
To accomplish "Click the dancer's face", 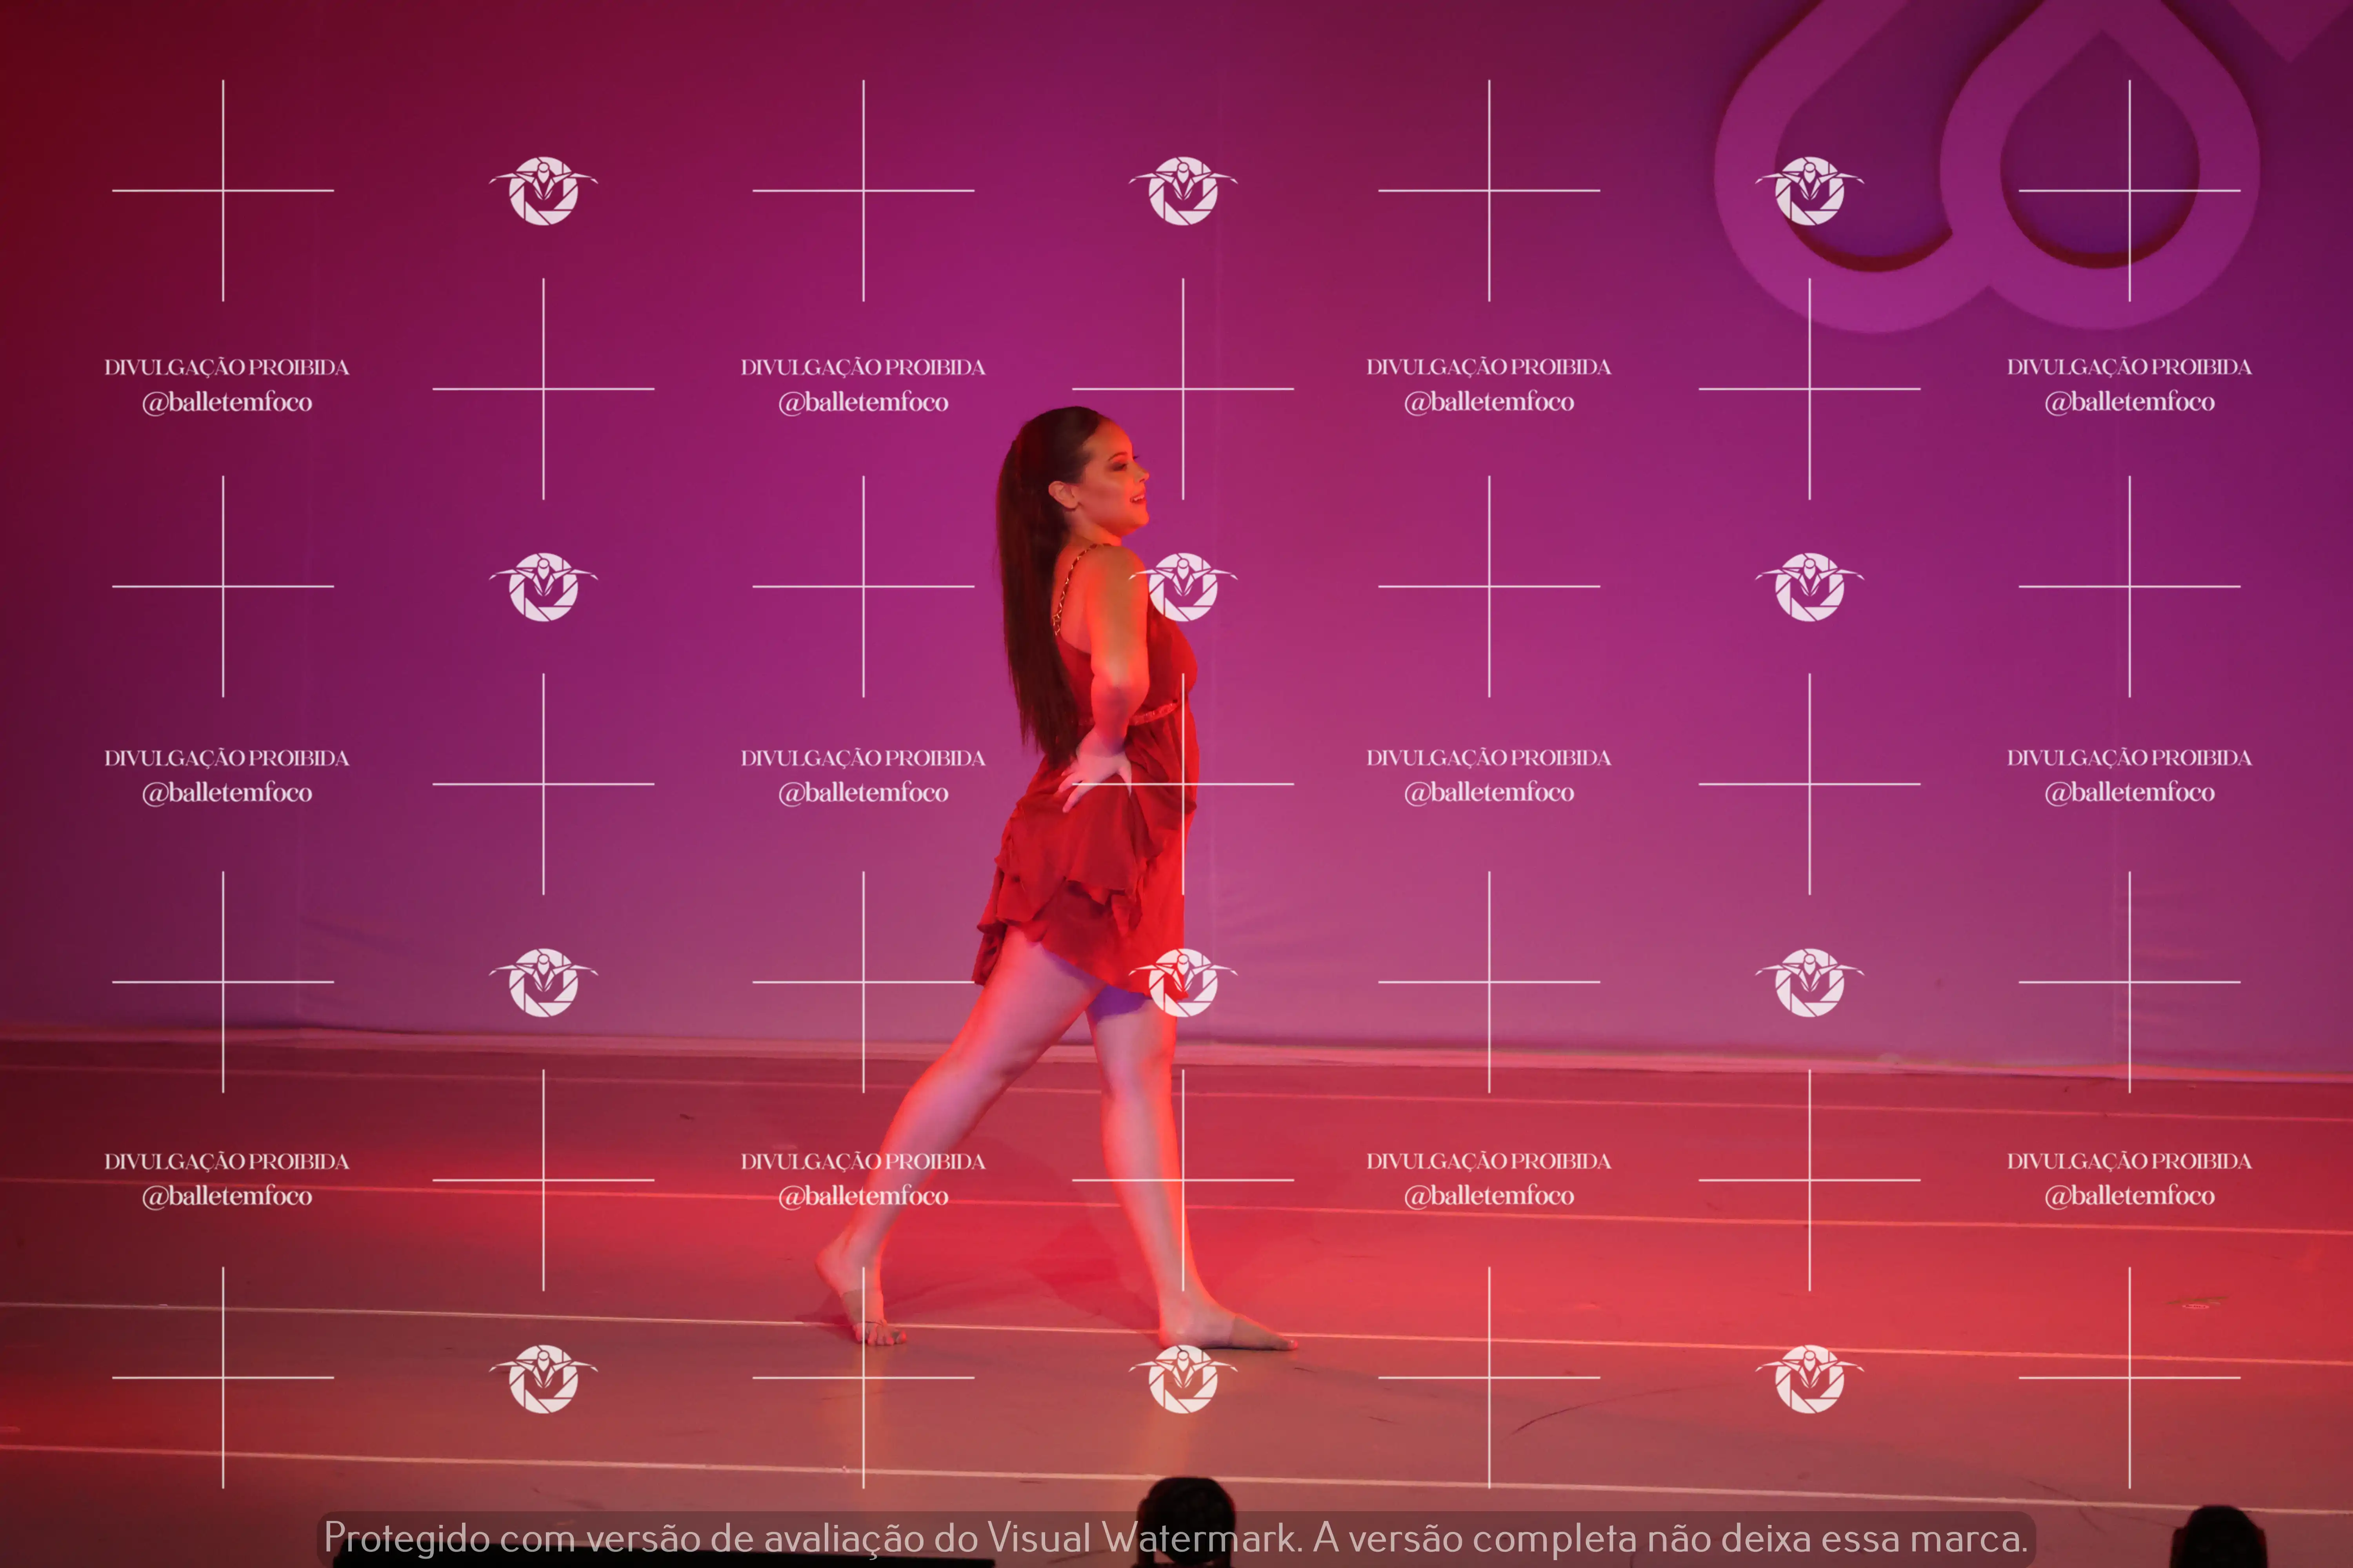I will click(x=1115, y=480).
